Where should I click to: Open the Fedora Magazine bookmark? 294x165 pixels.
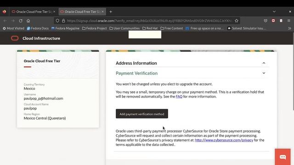coord(65,28)
